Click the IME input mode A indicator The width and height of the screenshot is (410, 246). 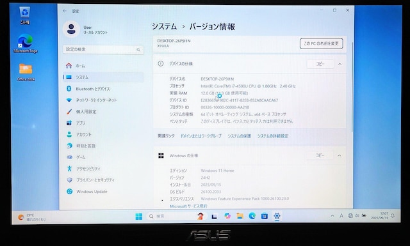(341, 216)
